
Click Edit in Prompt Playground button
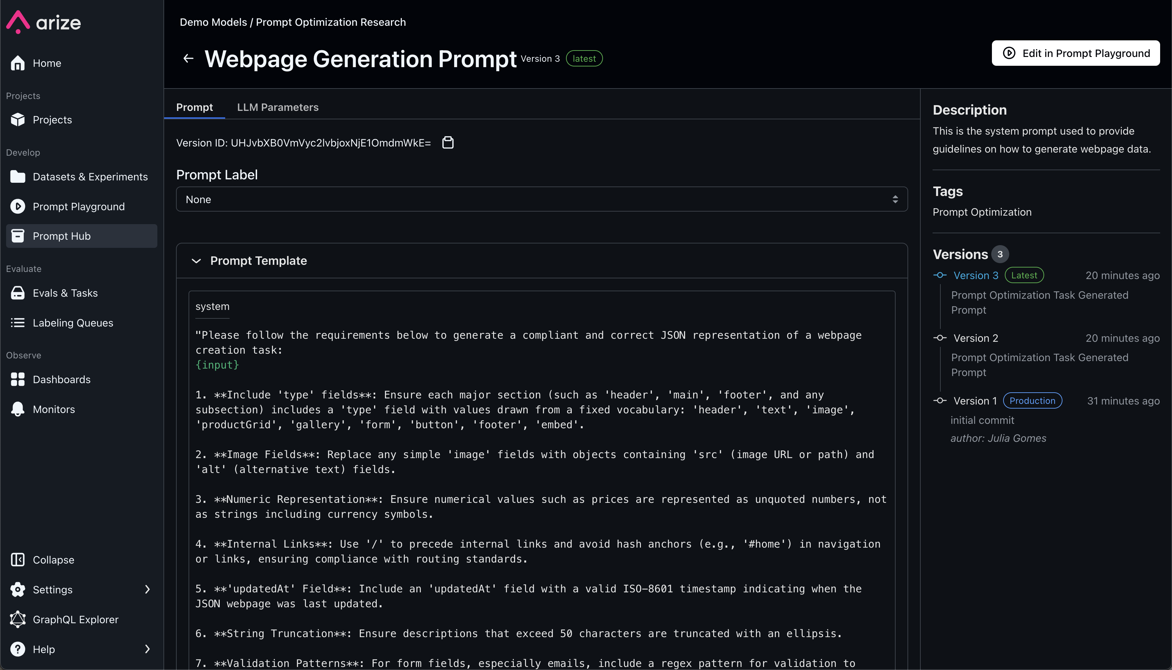(1075, 53)
